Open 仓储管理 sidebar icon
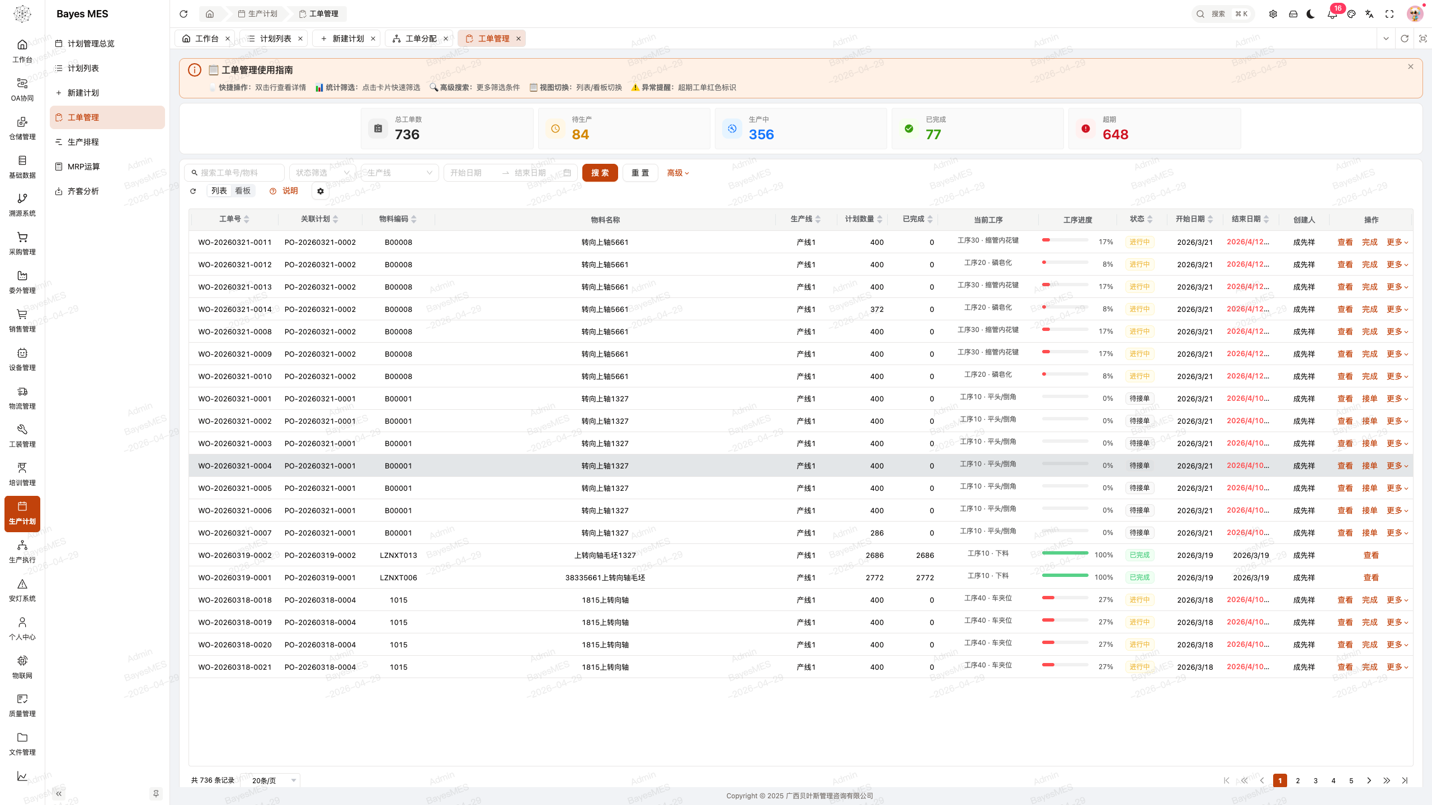This screenshot has width=1432, height=805. point(22,129)
